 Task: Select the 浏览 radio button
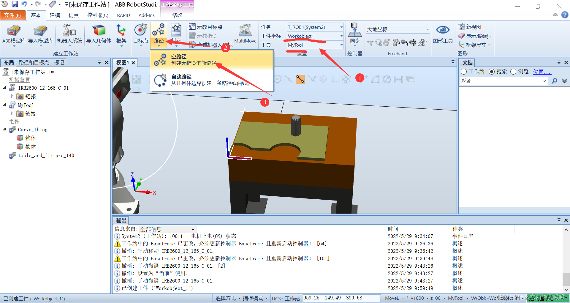pos(513,72)
